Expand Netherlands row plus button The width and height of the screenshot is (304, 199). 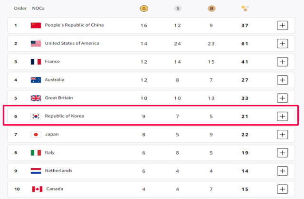(283, 171)
